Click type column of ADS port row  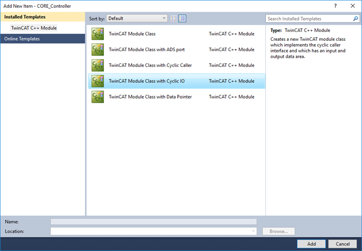[x=231, y=50]
